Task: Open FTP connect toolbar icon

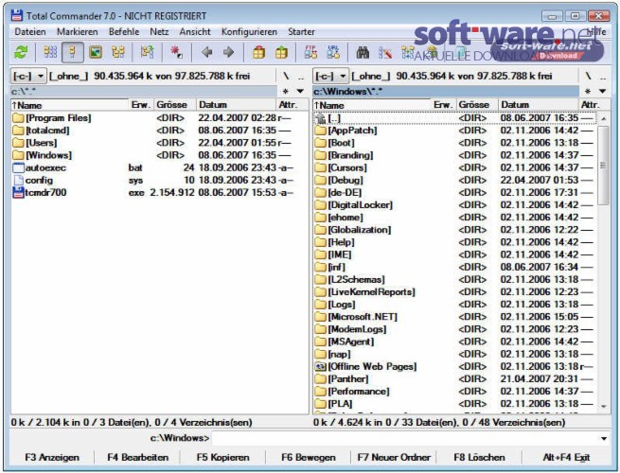Action: (310, 52)
